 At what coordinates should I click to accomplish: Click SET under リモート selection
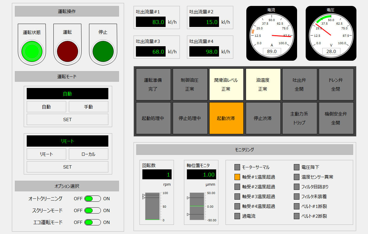click(x=67, y=167)
